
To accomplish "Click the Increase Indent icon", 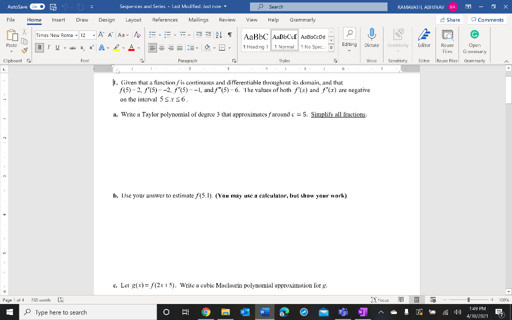I will 208,35.
